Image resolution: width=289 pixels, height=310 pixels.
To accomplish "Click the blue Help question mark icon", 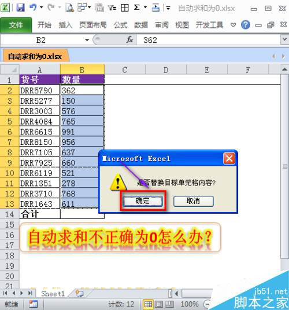I will coord(246,25).
